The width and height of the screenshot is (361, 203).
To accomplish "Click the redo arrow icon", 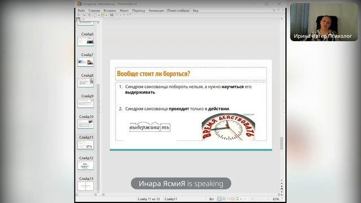I will point(124,15).
